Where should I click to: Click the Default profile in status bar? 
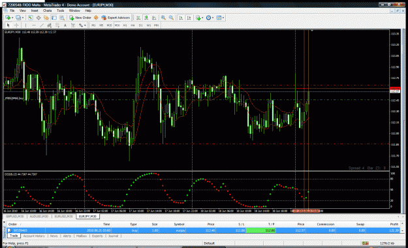209,243
